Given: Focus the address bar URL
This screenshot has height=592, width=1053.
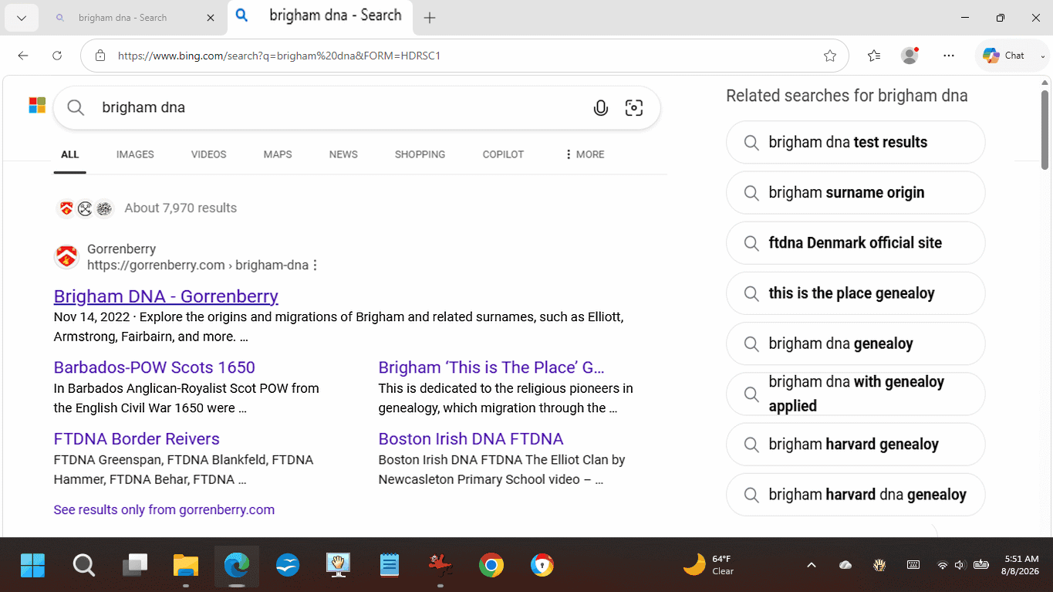Looking at the screenshot, I should coord(463,56).
